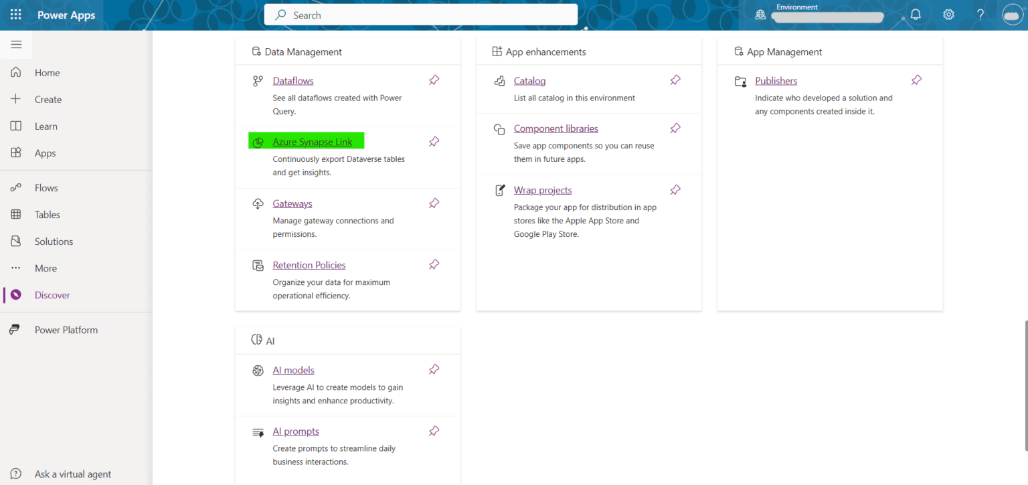The image size is (1028, 485).
Task: Click inside the Search field
Action: (x=420, y=14)
